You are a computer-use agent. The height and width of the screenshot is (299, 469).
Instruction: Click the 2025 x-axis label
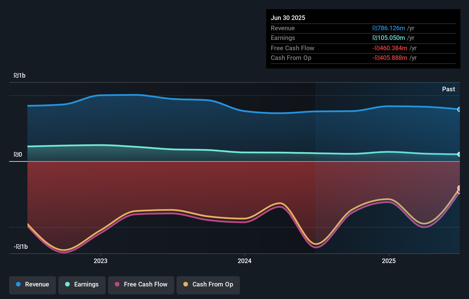pos(389,261)
